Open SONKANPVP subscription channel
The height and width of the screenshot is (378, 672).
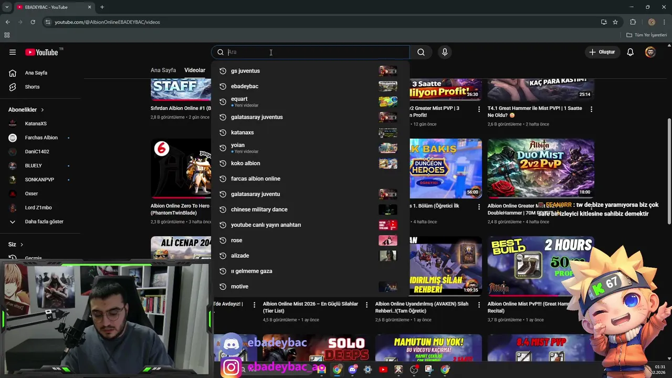[40, 180]
